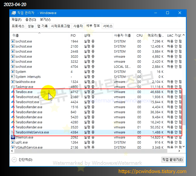Sort by the 상태 column header
196x176 pixels.
[x=97, y=35]
